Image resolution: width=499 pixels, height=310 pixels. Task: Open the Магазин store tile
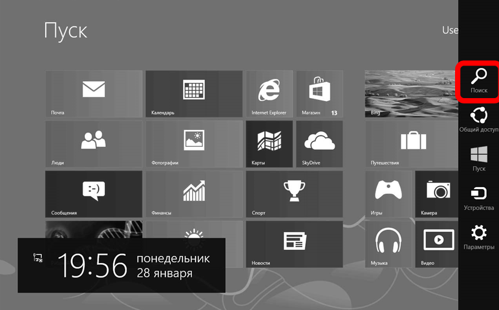(318, 93)
